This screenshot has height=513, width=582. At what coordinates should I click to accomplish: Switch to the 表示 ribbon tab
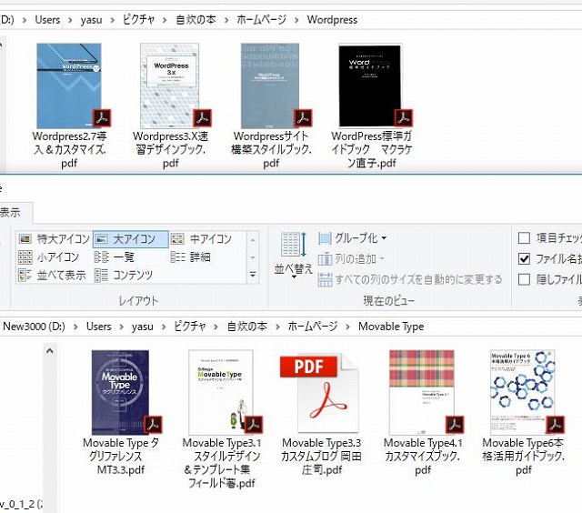pyautogui.click(x=11, y=213)
